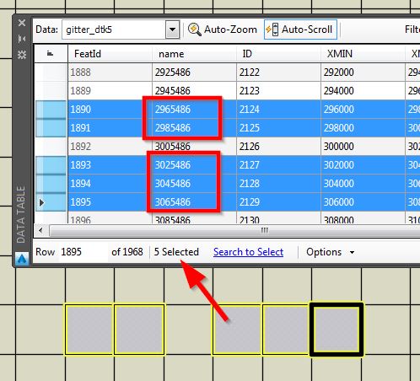The image size is (420, 381).
Task: Click row selector of FeatId 1891
Action: 51,128
